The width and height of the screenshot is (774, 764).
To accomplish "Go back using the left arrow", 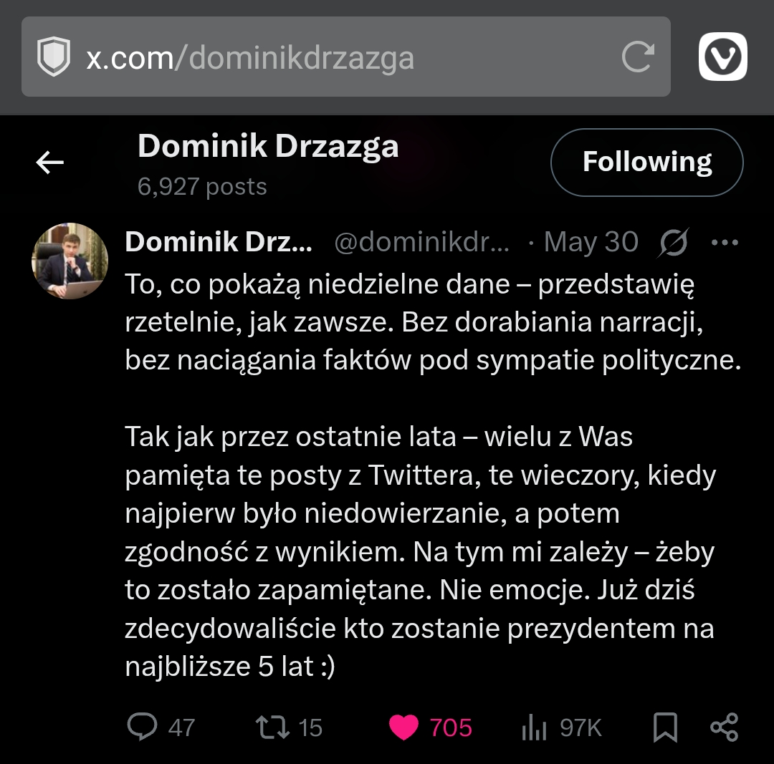I will pyautogui.click(x=50, y=163).
